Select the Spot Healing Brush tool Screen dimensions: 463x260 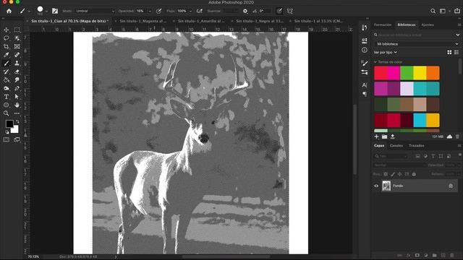[17, 55]
